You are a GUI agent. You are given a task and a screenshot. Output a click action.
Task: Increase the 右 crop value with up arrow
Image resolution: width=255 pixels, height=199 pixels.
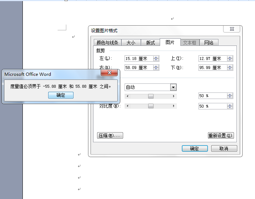click(x=156, y=66)
